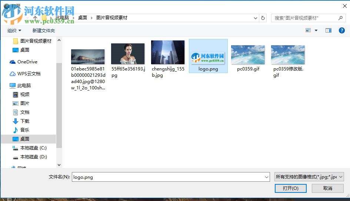Click 图片音视频素材 breadcrumb segment
Viewport: 350px width, 201px height.
(x=111, y=18)
